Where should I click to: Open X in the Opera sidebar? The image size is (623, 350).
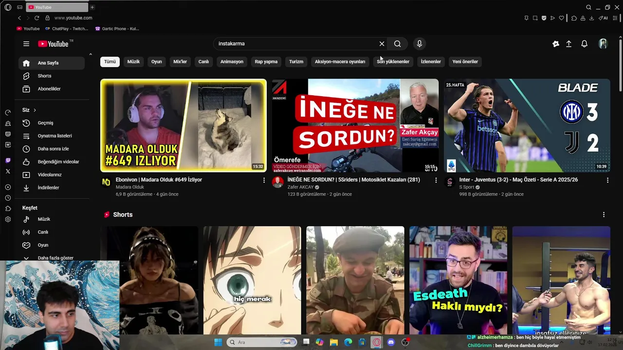point(8,171)
